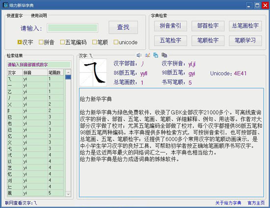Image resolution: width=270 pixels, height=208 pixels.
Task: Minimize the 给力新华字典 window
Action: point(249,5)
